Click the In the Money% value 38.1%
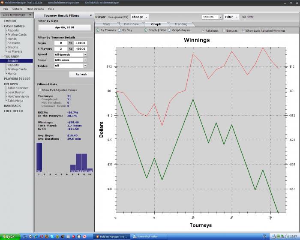300x240 pixels. coord(72,116)
